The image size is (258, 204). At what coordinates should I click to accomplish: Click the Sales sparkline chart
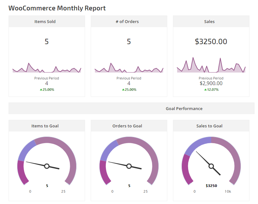point(211,66)
